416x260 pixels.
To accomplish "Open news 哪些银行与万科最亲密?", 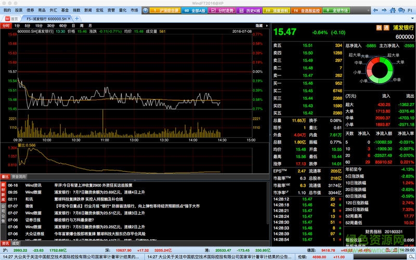I will click(74, 220).
